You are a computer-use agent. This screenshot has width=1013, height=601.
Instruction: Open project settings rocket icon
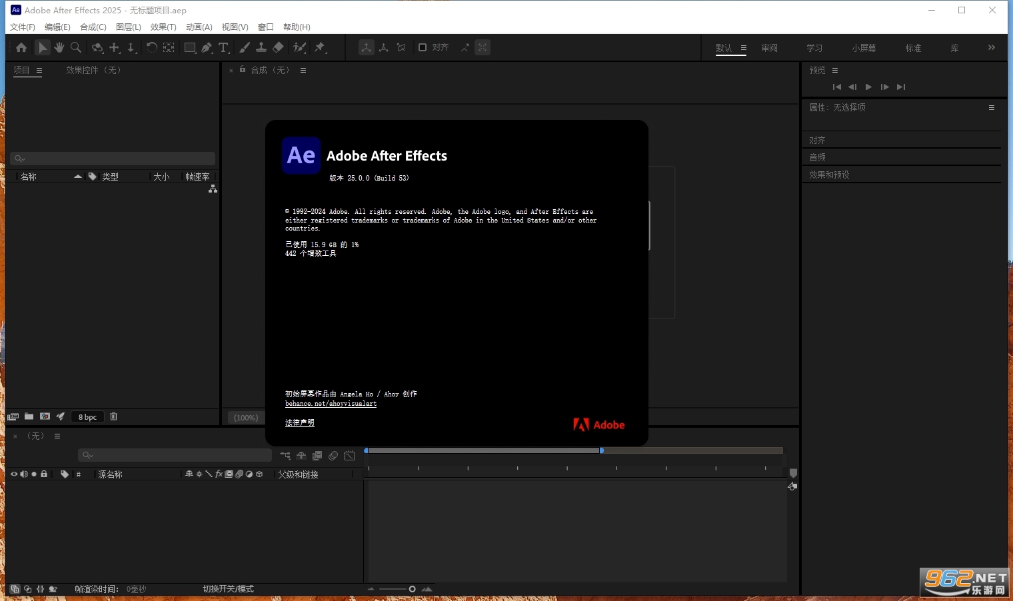[x=61, y=416]
